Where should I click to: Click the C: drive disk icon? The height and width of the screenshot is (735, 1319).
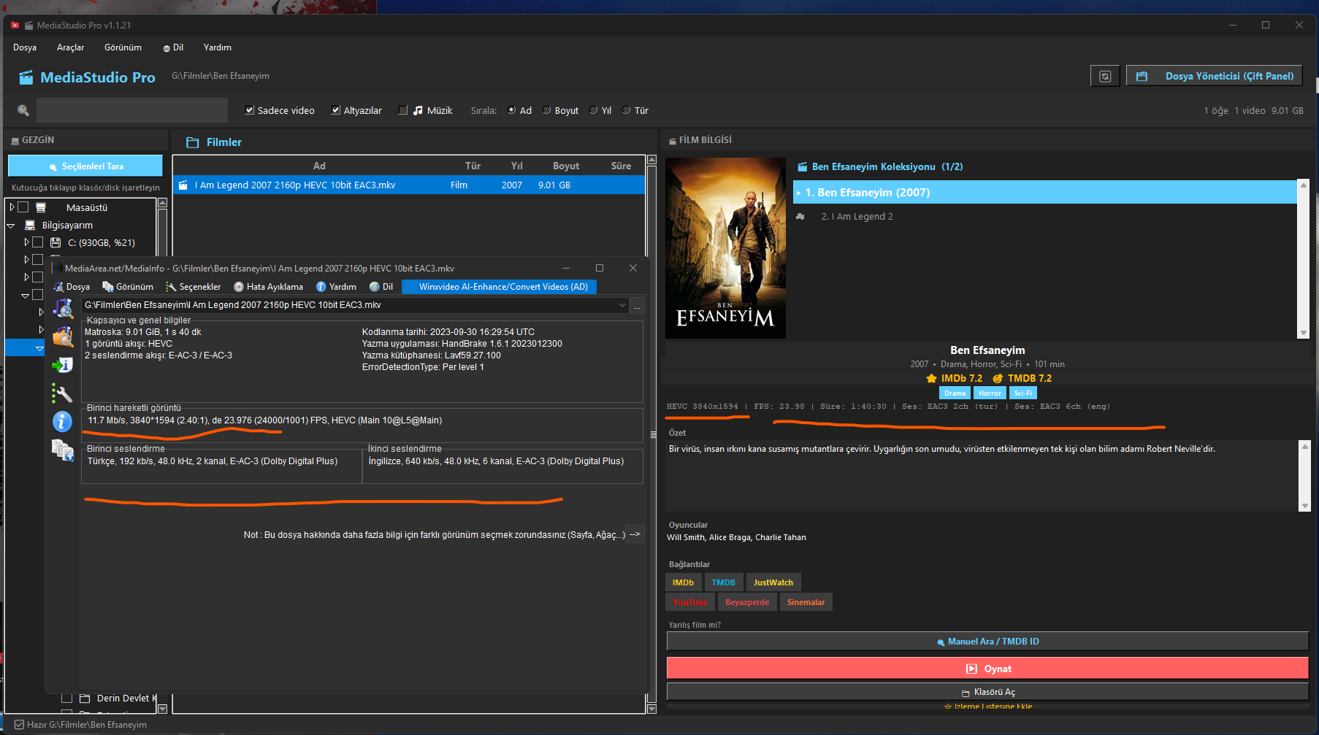(56, 243)
